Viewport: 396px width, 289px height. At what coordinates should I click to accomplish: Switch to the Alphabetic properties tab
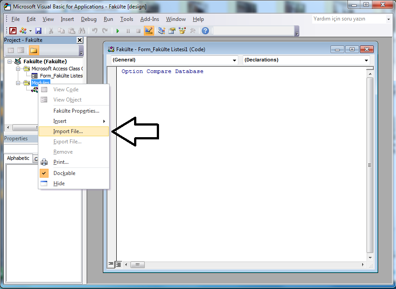[x=18, y=158]
